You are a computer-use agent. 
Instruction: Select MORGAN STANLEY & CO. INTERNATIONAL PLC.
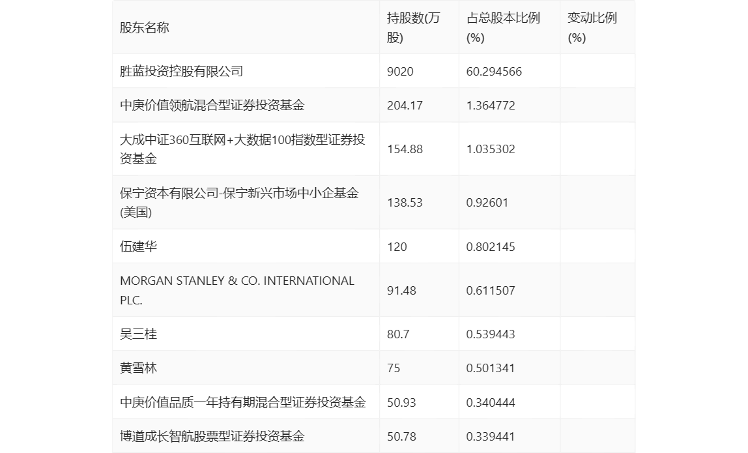pyautogui.click(x=237, y=290)
